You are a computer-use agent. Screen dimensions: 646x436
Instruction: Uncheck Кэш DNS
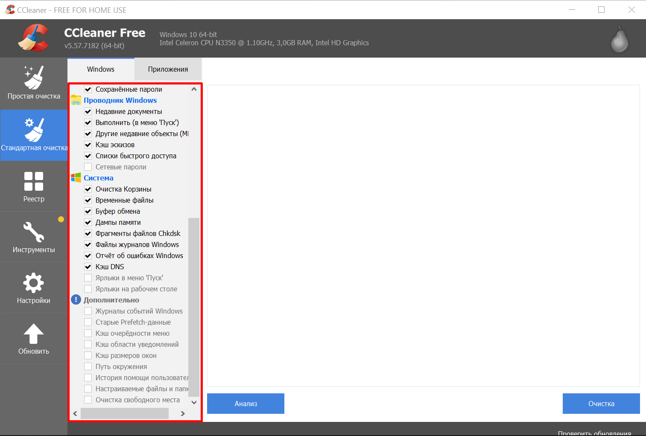coord(88,267)
